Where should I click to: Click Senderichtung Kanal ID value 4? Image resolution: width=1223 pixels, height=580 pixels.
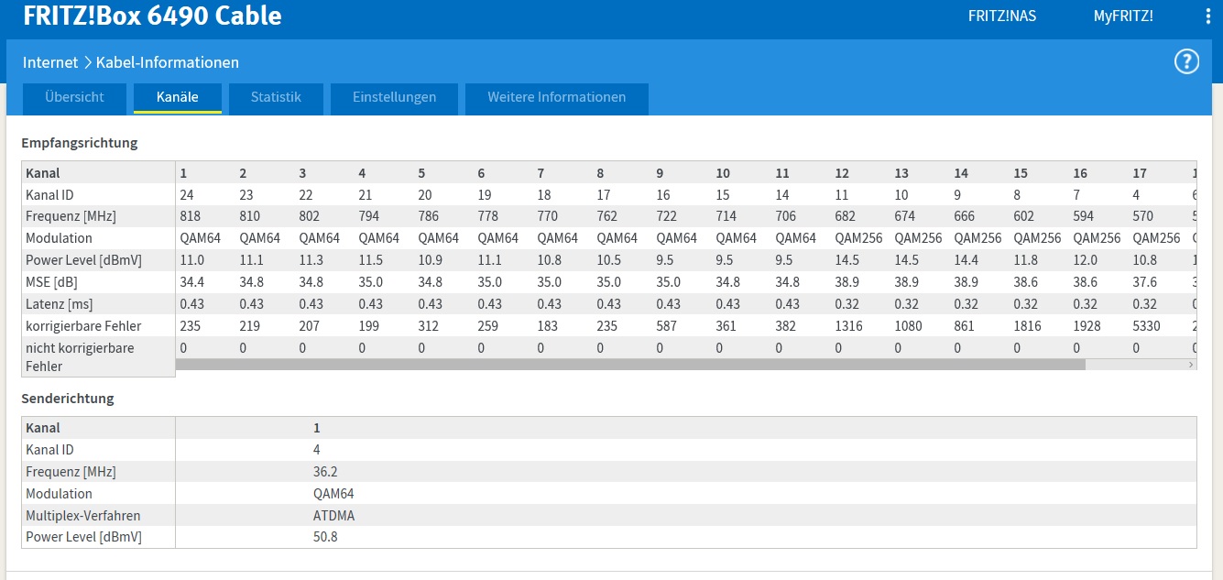point(317,450)
